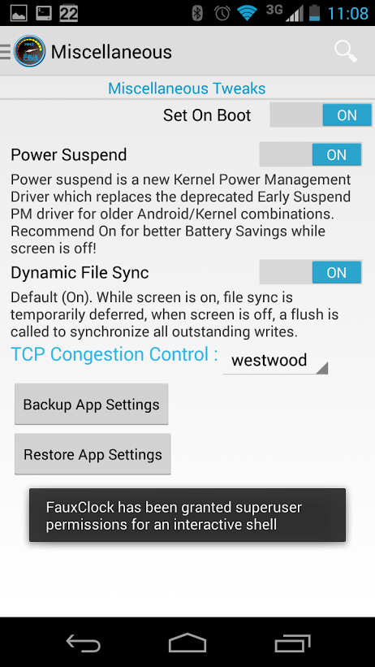Screen dimensions: 375x667
Task: Tap the Miscellaneous title in action bar
Action: pos(111,52)
